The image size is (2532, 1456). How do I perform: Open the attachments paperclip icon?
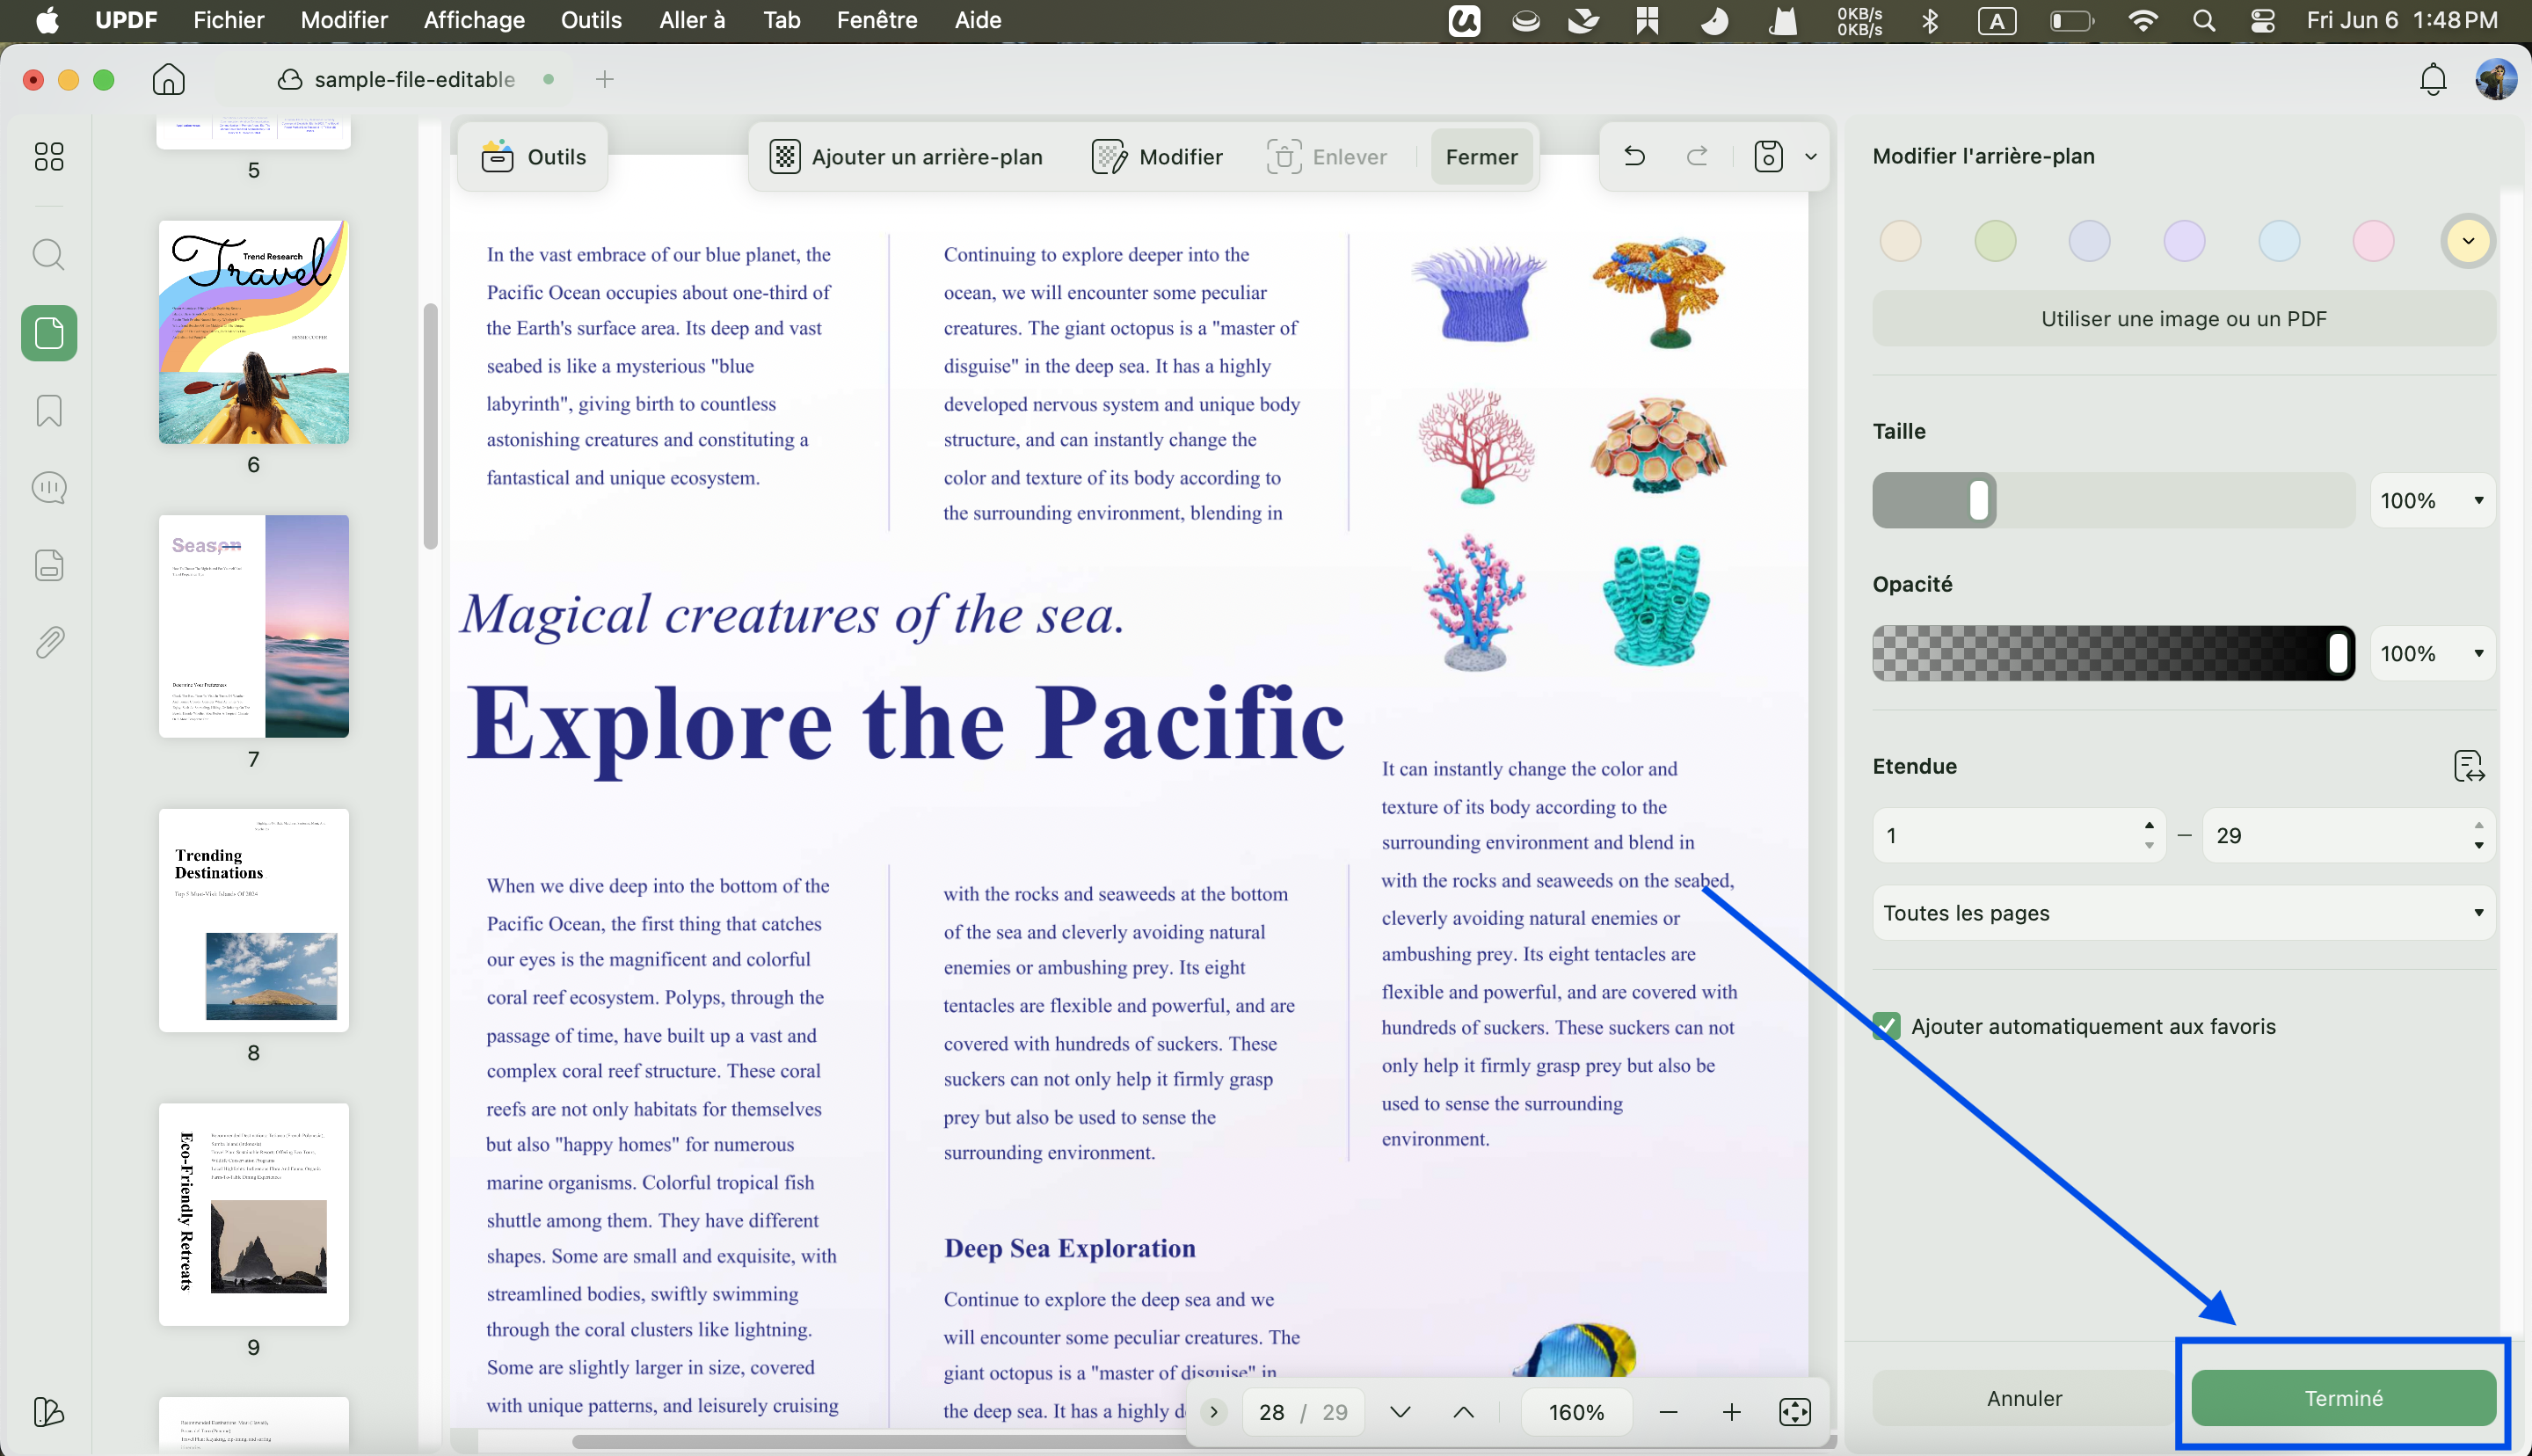point(49,642)
